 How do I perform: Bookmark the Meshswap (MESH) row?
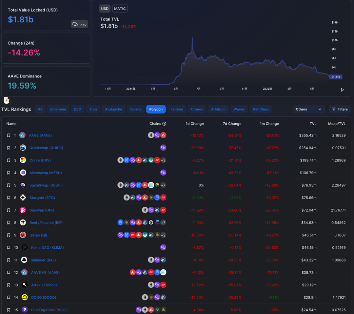9,173
